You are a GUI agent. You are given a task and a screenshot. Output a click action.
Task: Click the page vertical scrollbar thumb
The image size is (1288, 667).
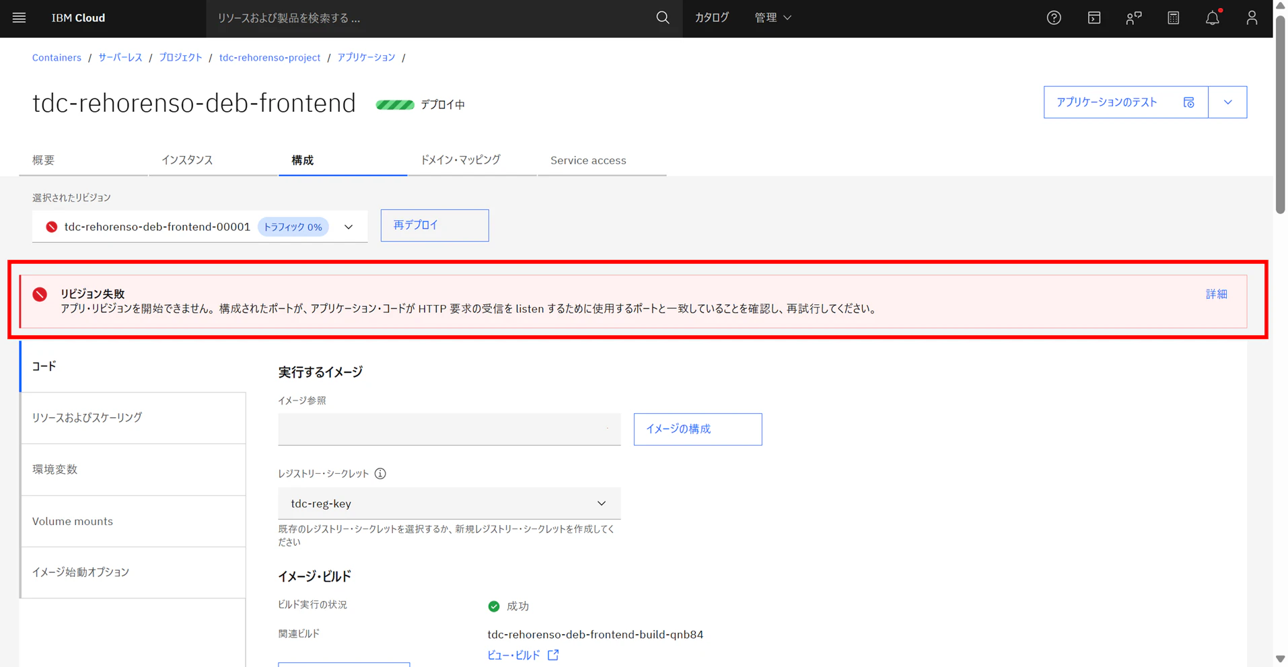point(1280,113)
